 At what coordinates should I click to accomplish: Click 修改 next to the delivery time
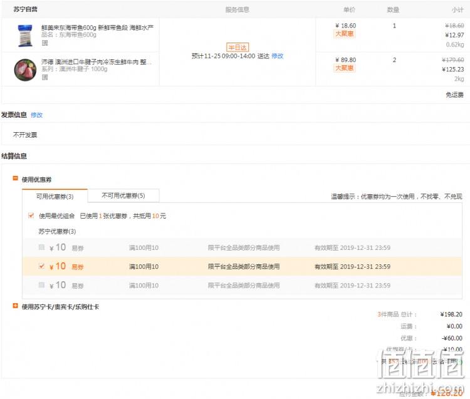pyautogui.click(x=277, y=56)
